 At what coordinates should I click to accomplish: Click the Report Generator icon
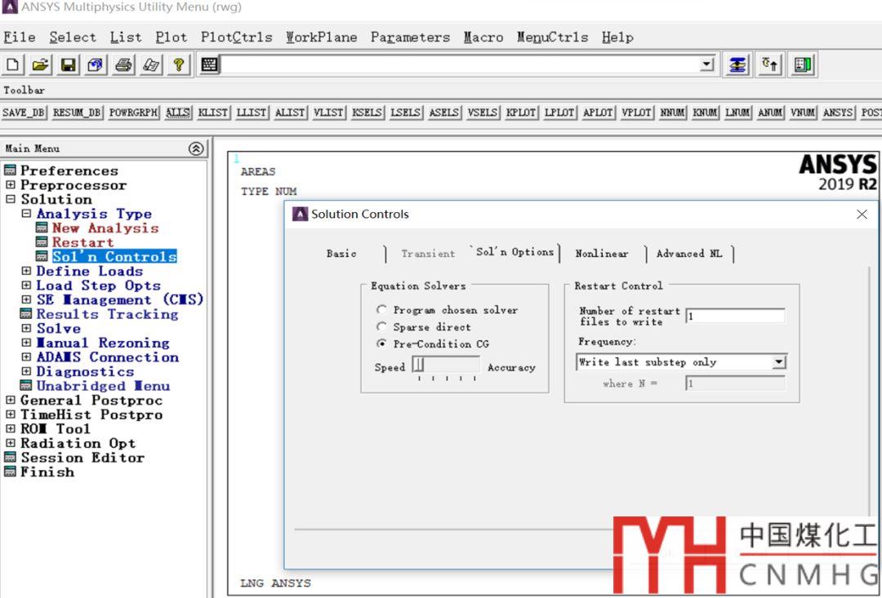point(151,65)
